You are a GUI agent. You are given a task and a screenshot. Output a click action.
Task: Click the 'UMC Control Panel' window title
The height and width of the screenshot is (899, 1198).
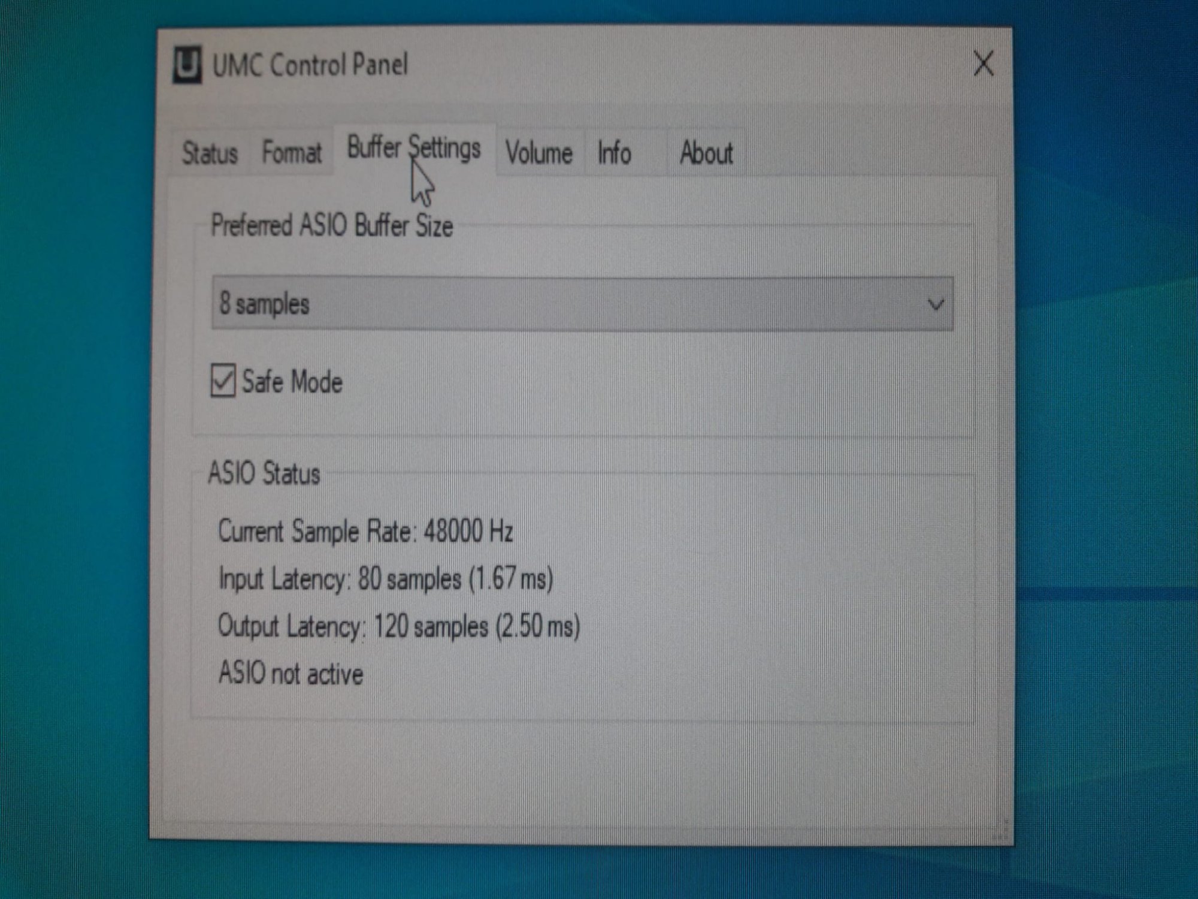(x=310, y=65)
